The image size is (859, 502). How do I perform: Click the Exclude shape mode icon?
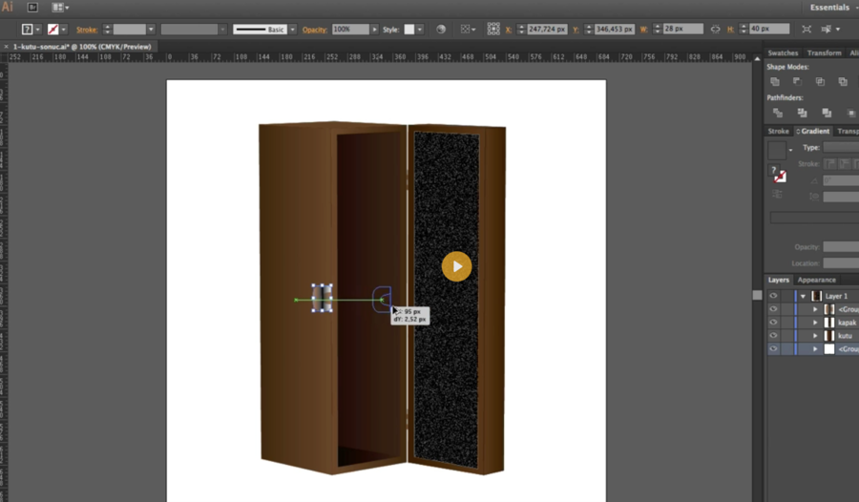coord(843,82)
